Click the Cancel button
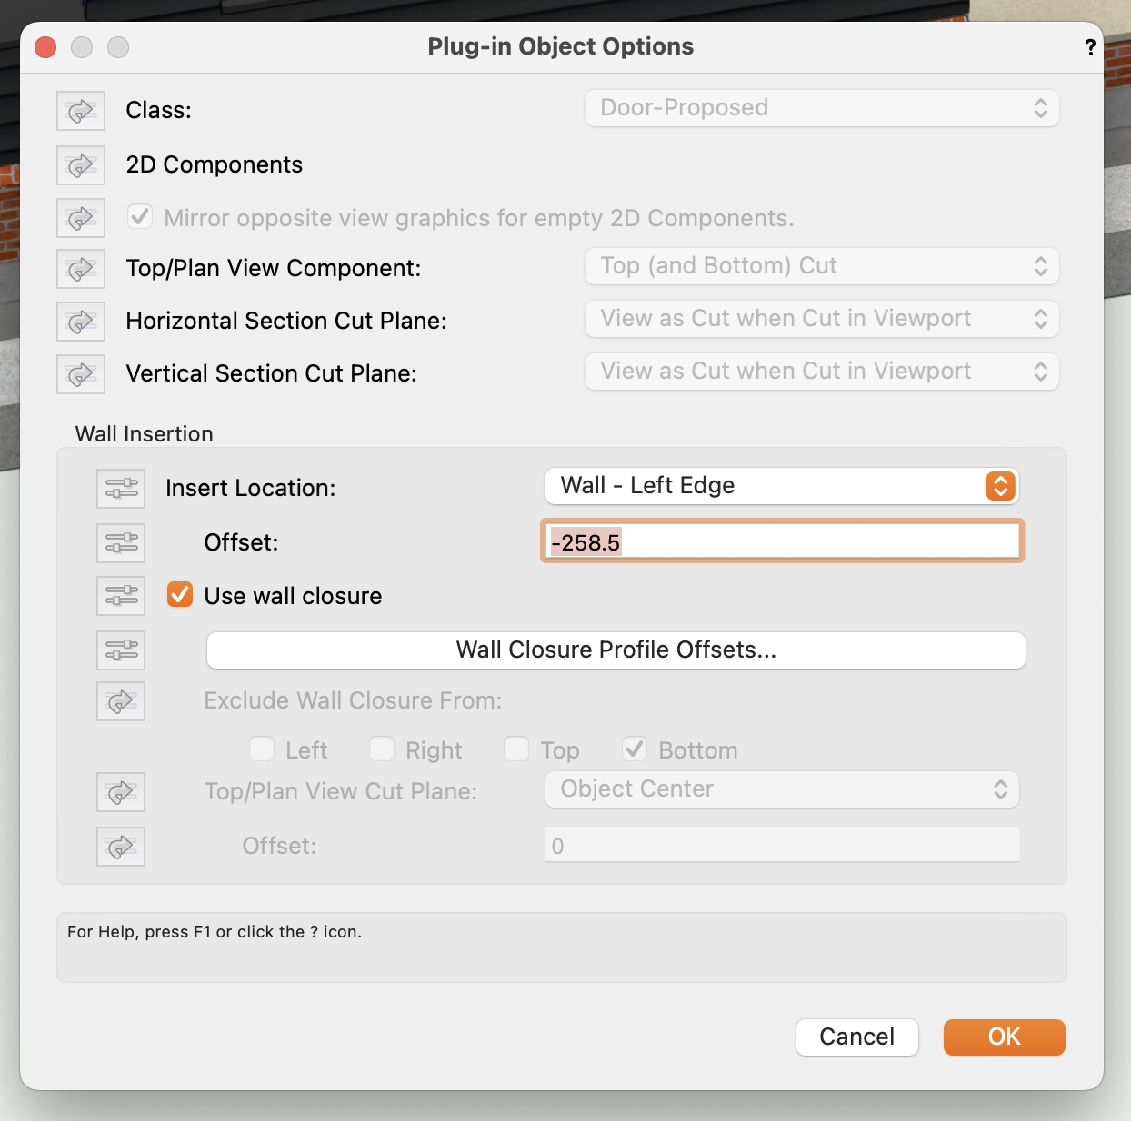1131x1121 pixels. [x=856, y=1037]
